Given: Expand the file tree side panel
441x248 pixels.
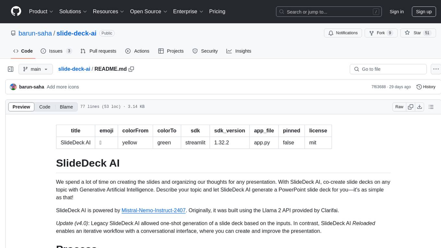Looking at the screenshot, I should (11, 69).
